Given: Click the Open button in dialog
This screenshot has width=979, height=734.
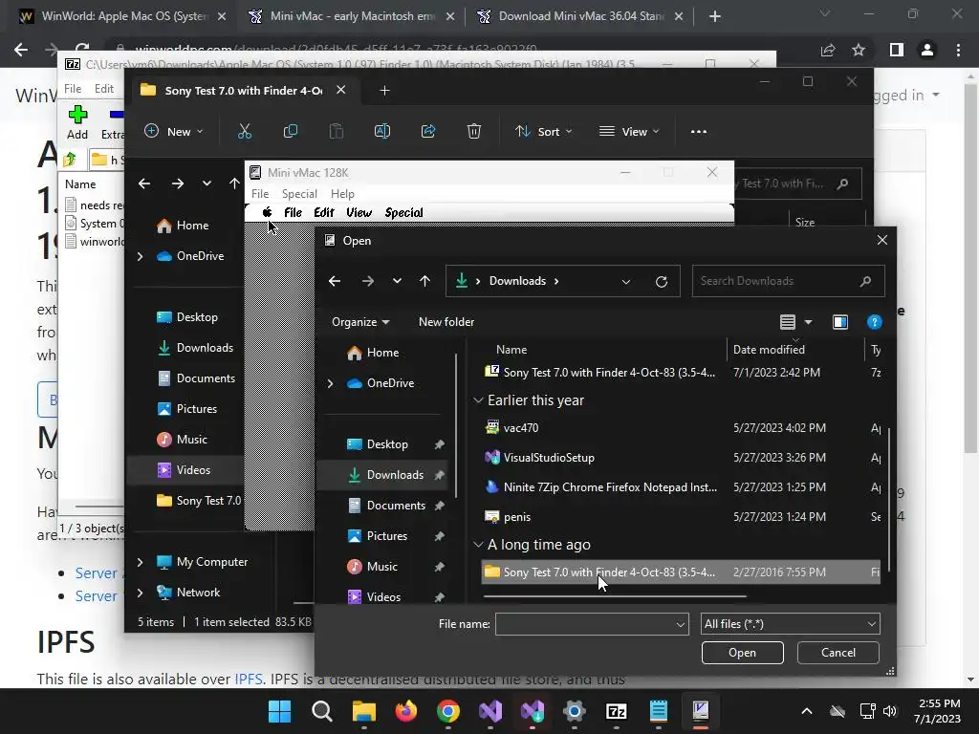Looking at the screenshot, I should (x=742, y=653).
